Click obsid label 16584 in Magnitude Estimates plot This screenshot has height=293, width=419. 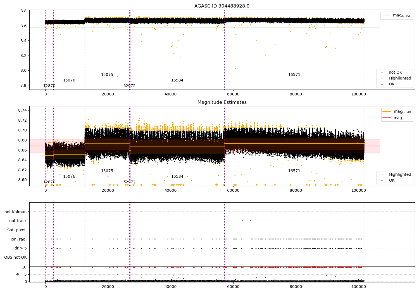point(177,176)
